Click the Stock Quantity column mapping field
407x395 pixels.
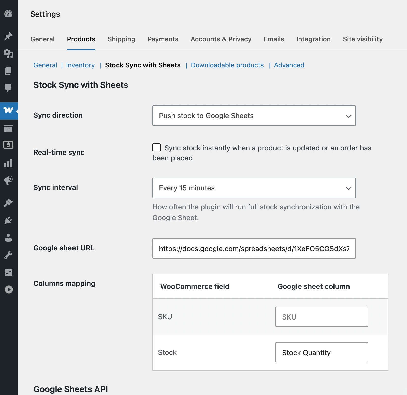point(322,352)
